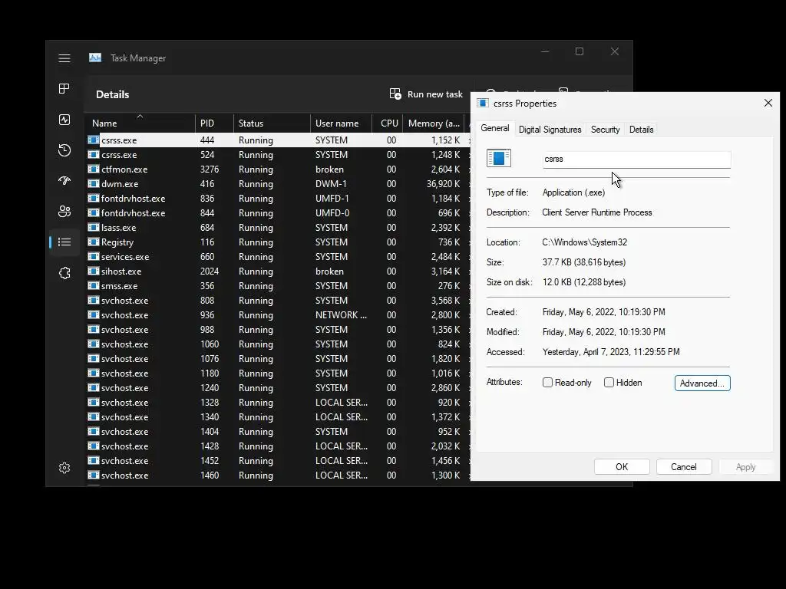Viewport: 786px width, 589px height.
Task: Click Run new task button label
Action: point(434,94)
